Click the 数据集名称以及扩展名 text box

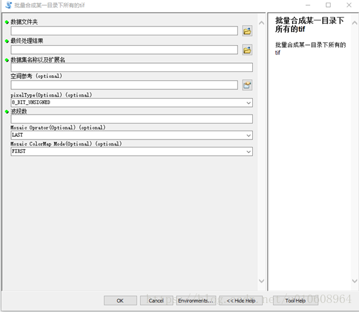tap(132, 68)
